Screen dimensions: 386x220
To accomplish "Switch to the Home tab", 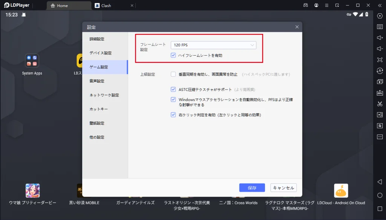I will point(69,5).
